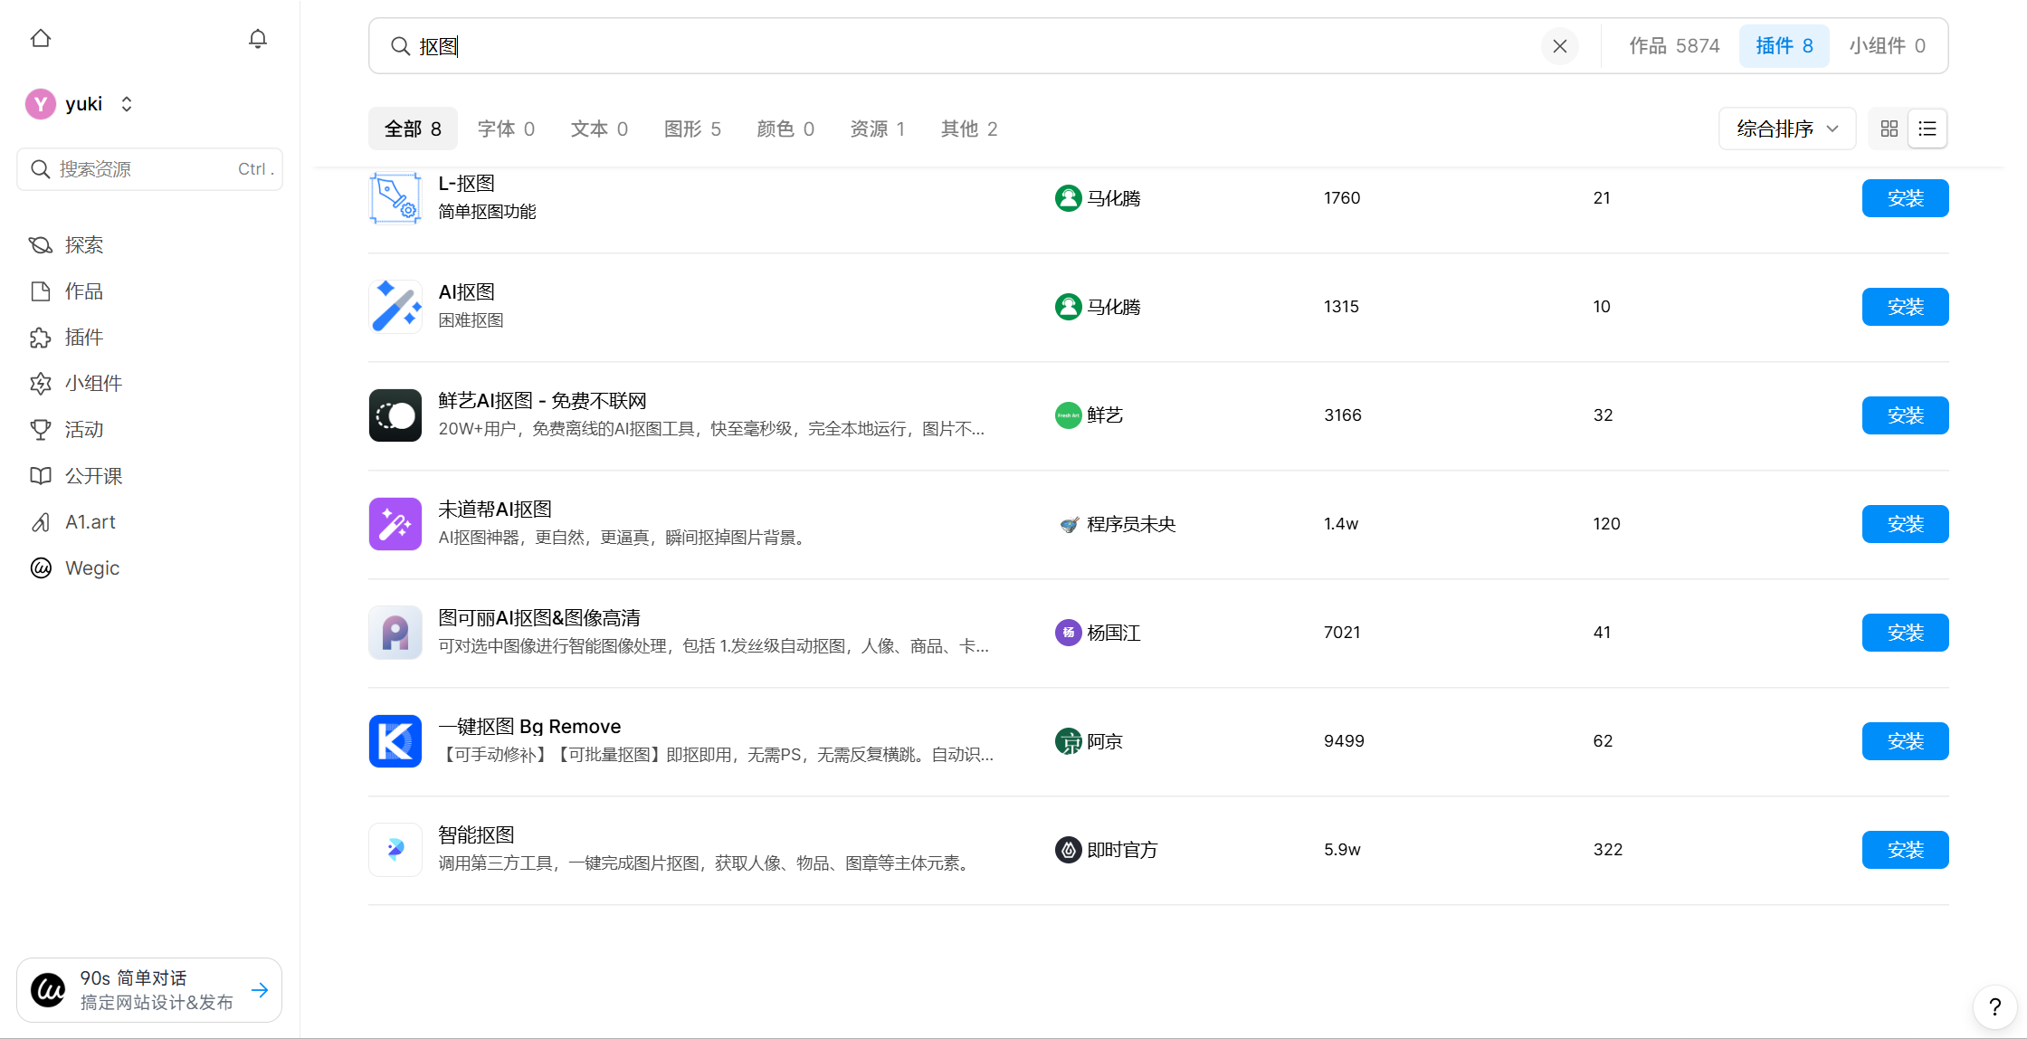Screen dimensions: 2027x1039
Task: Open the 90s 简单对话 Wegic banner arrow
Action: pos(260,990)
